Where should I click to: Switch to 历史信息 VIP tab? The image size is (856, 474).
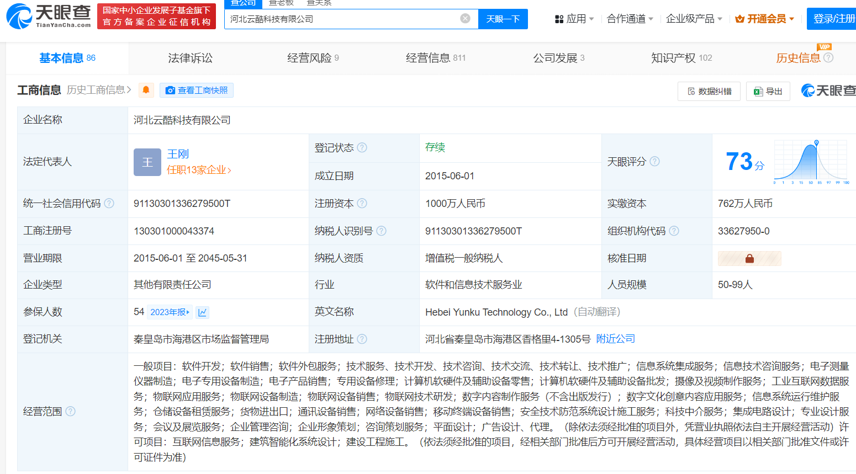tap(798, 58)
